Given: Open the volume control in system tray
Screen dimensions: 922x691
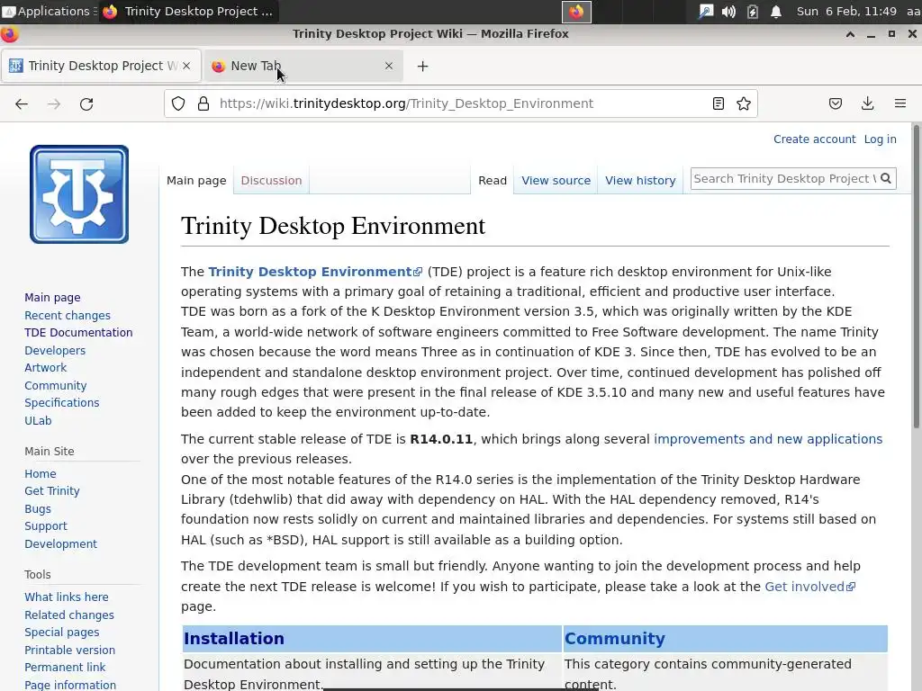Looking at the screenshot, I should pos(728,11).
